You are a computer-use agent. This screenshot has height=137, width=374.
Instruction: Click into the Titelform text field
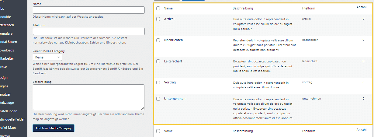(x=88, y=31)
